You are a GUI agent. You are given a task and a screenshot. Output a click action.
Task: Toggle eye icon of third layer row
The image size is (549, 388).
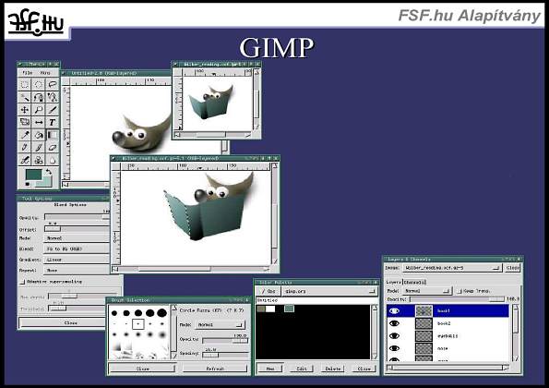coord(394,335)
